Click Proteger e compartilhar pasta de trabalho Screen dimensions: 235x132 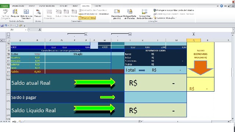tap(174, 10)
